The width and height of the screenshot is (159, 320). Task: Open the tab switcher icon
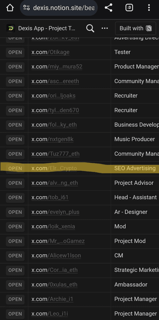(129, 8)
